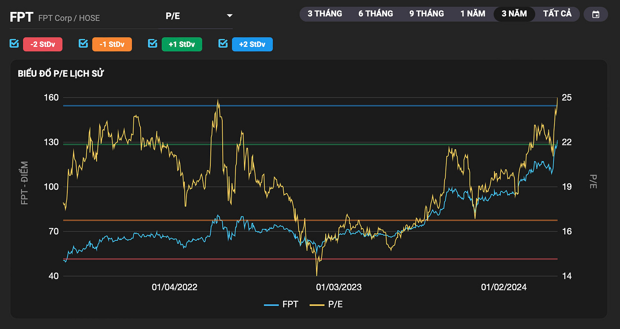620x329 pixels.
Task: Click the FPT Corp / HOSE subtitle
Action: click(69, 18)
